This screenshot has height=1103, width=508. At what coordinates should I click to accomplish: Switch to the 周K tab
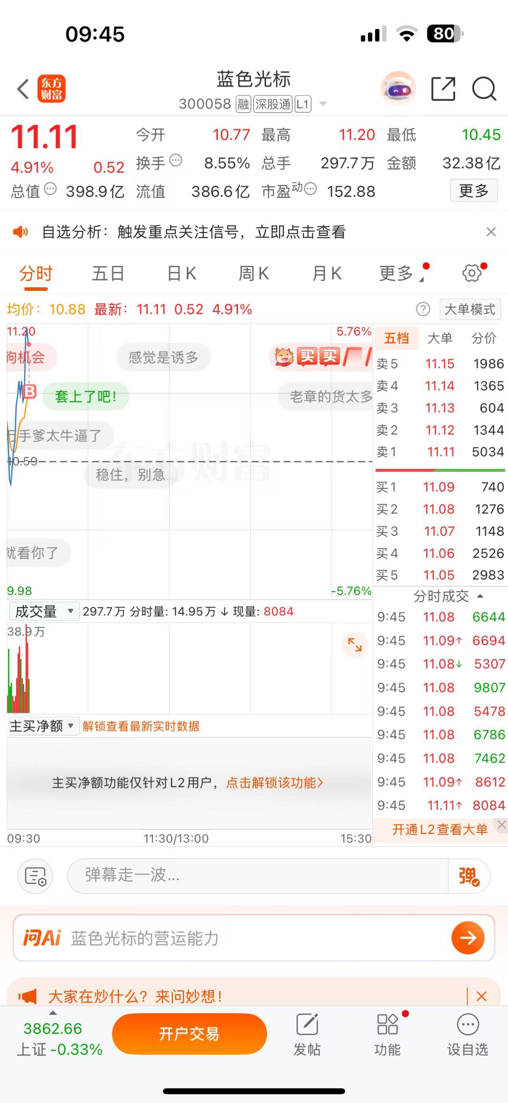254,273
